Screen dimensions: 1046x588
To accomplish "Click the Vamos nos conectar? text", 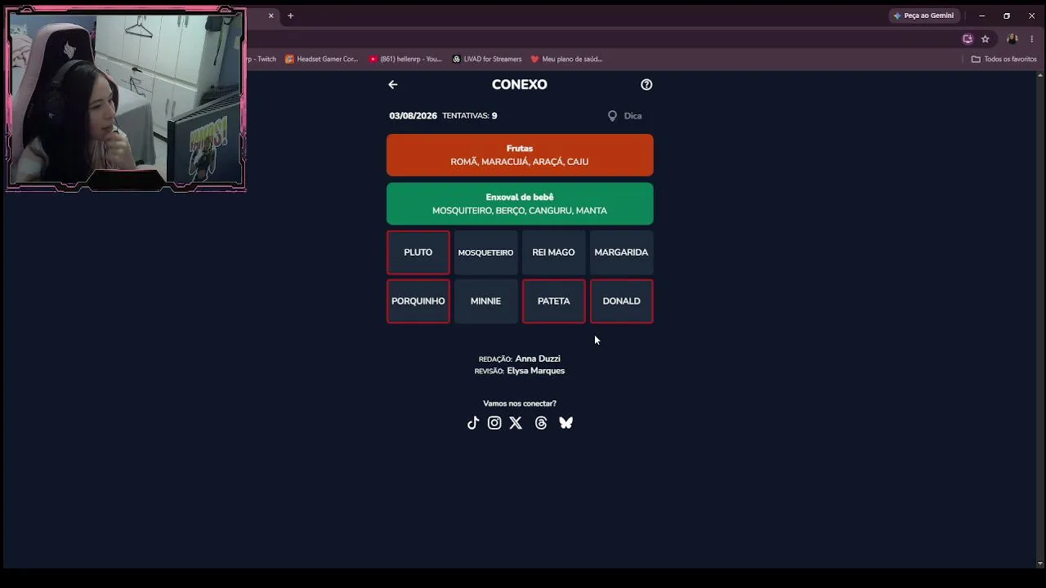I will click(x=520, y=403).
